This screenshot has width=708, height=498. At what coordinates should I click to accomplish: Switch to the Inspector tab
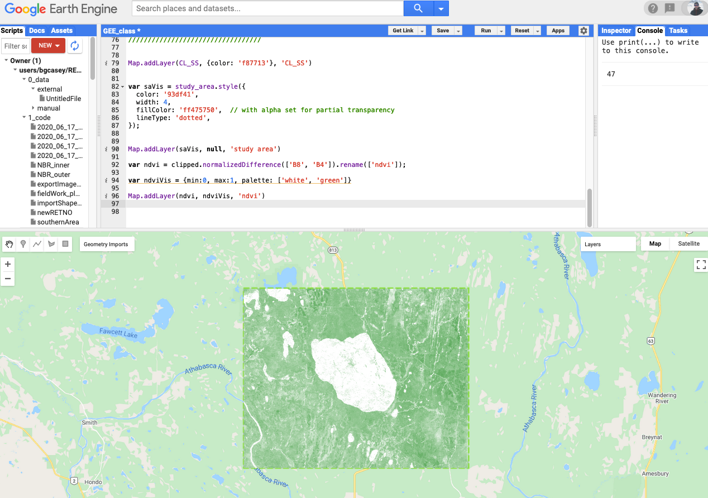(616, 31)
